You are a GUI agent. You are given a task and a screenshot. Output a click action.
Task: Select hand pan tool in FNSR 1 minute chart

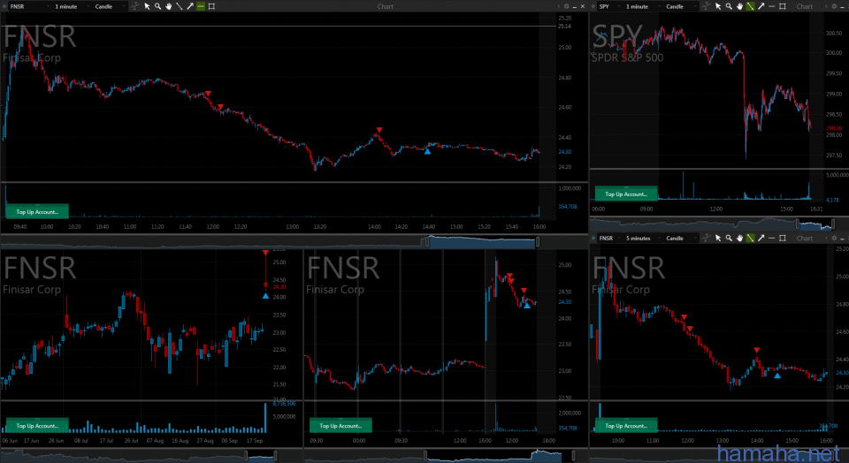pos(168,6)
